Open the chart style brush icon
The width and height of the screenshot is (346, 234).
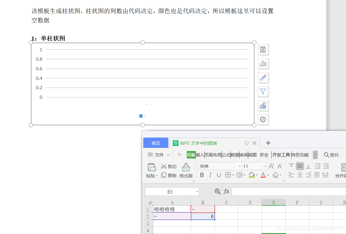point(263,78)
